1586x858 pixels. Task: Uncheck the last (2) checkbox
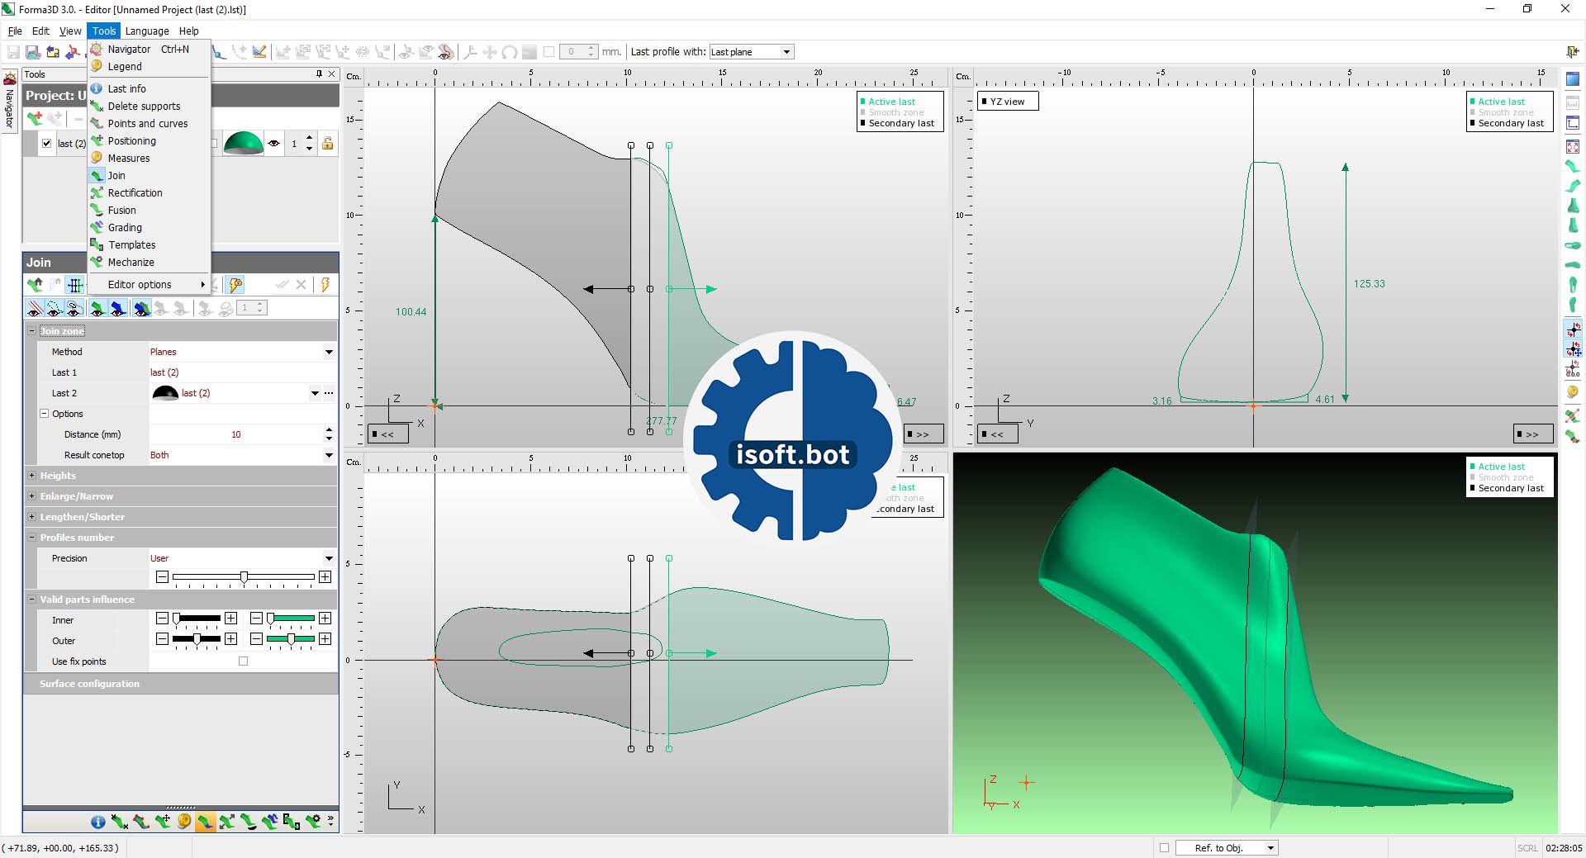(47, 144)
